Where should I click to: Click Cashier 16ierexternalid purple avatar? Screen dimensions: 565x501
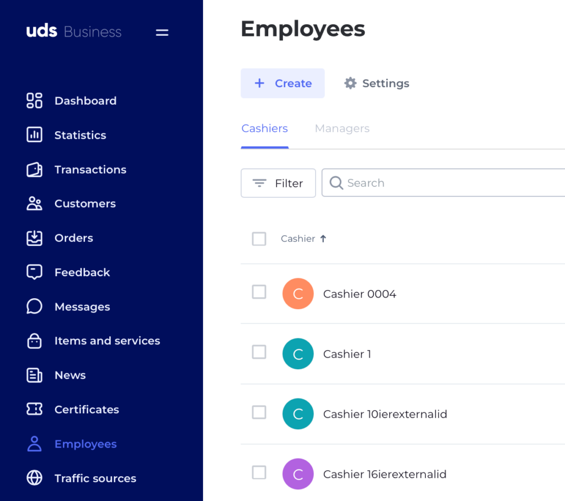click(x=298, y=474)
